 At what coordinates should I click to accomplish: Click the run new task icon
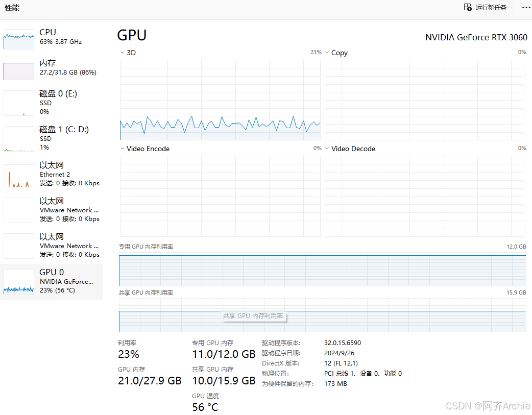468,8
